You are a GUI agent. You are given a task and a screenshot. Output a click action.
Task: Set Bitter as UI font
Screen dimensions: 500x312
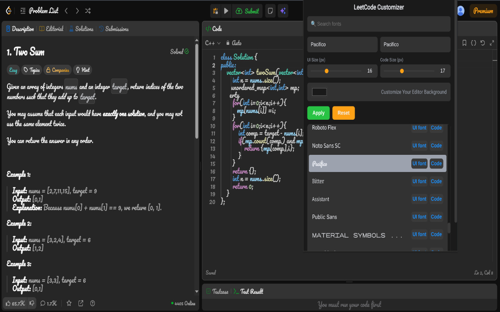[419, 181]
